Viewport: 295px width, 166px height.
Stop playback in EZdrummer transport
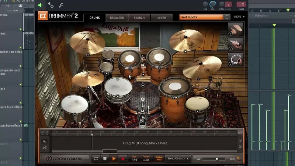(x=105, y=159)
